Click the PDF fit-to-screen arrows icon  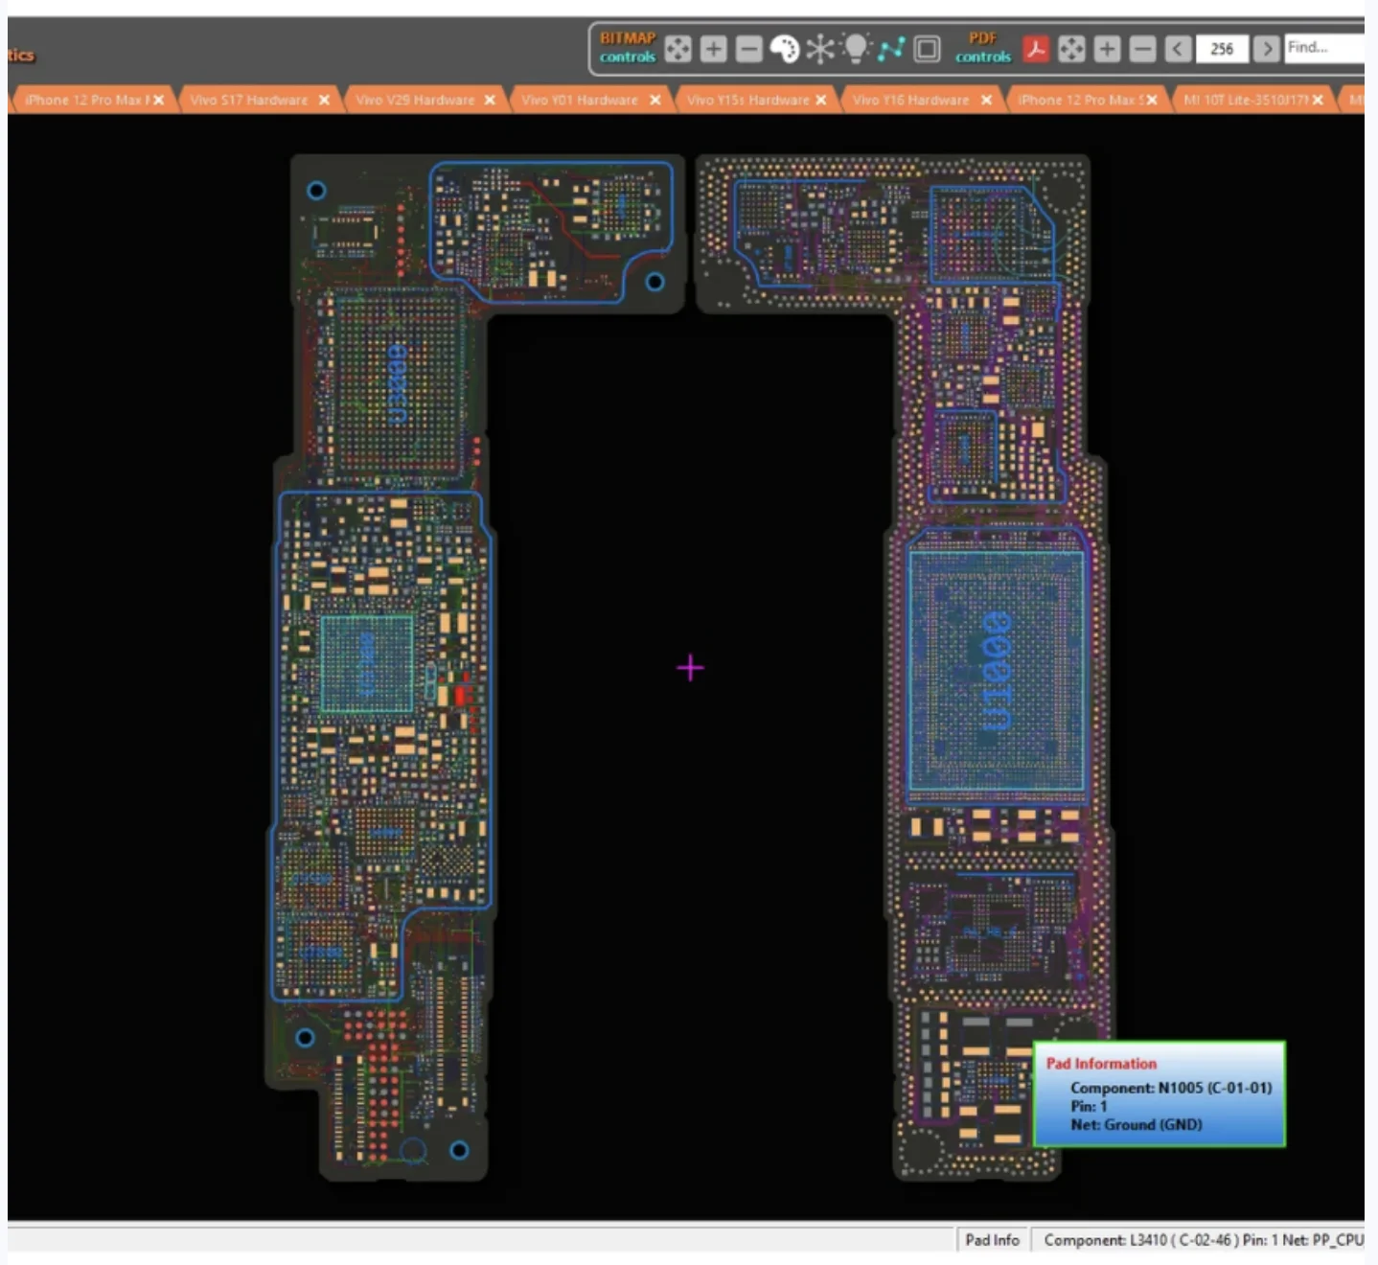1071,49
